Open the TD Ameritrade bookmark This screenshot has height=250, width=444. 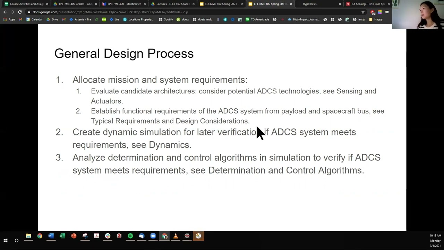pyautogui.click(x=257, y=19)
